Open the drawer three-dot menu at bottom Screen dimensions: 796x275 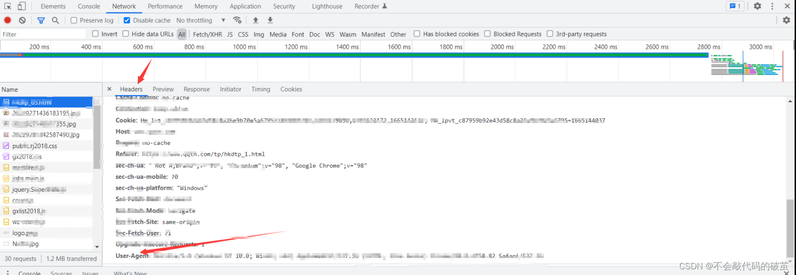(x=8, y=273)
